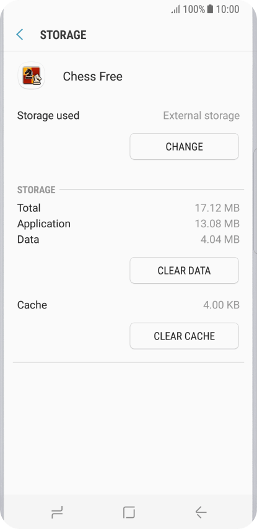Tap the External storage value text
This screenshot has height=529, width=257.
[x=201, y=116]
